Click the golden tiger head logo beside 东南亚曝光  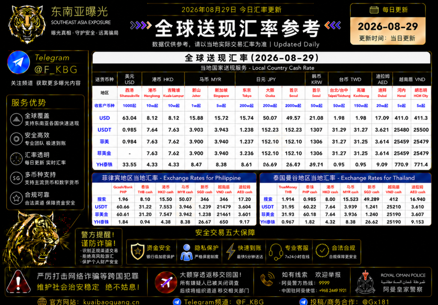coord(27,24)
